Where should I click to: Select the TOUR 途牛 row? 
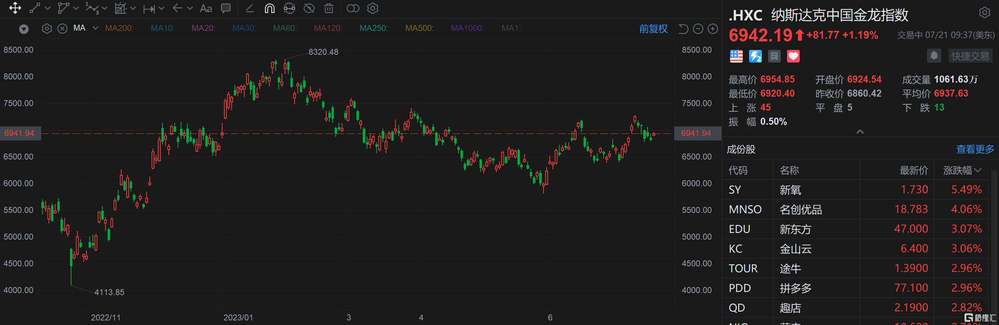[855, 268]
